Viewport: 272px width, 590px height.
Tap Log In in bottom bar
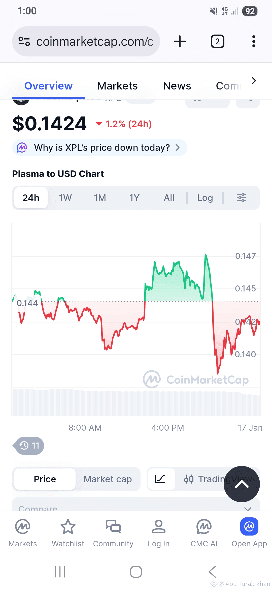point(159,532)
